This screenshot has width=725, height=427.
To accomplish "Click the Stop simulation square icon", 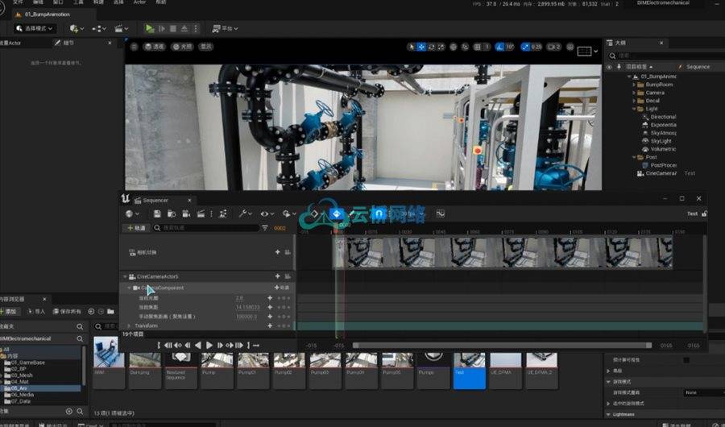I will click(173, 29).
